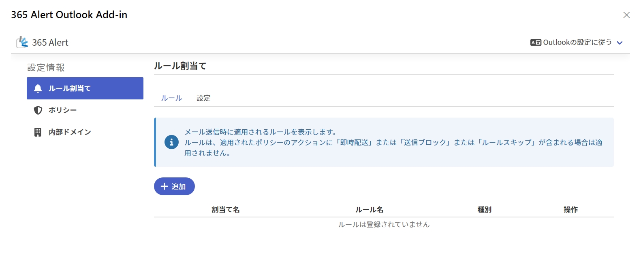This screenshot has width=641, height=255.
Task: Switch to the 設定 tab
Action: 203,98
